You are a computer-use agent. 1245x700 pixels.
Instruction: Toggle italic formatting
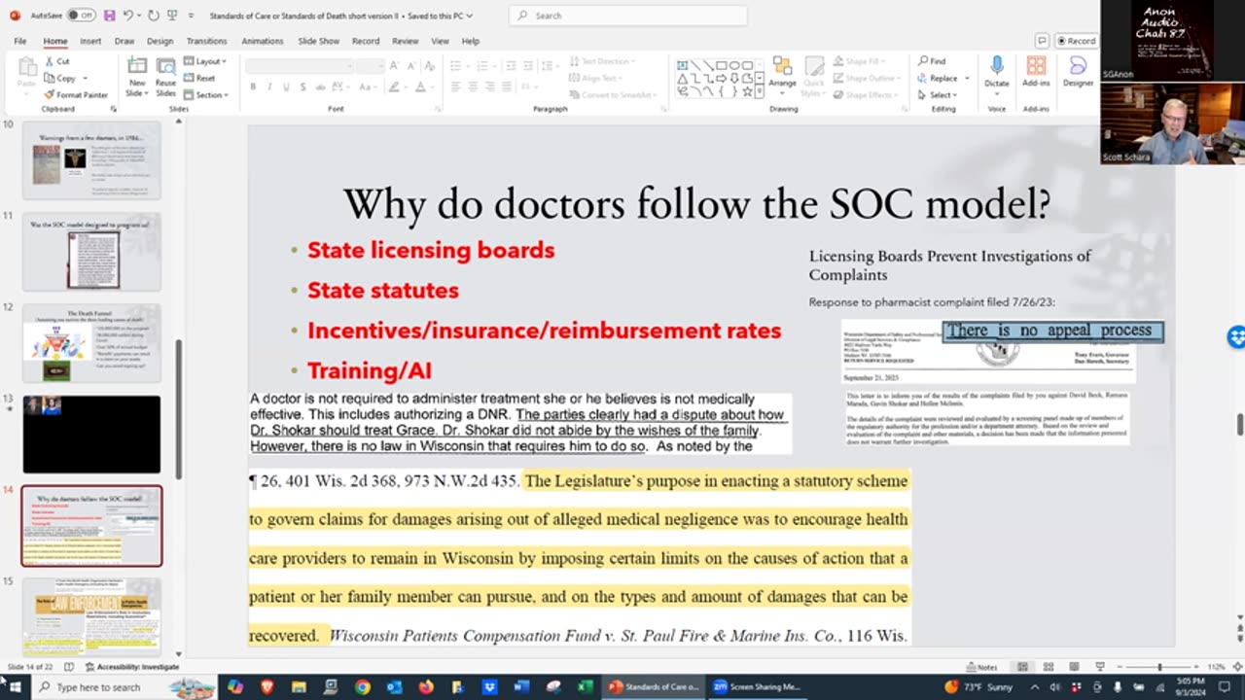pos(267,87)
